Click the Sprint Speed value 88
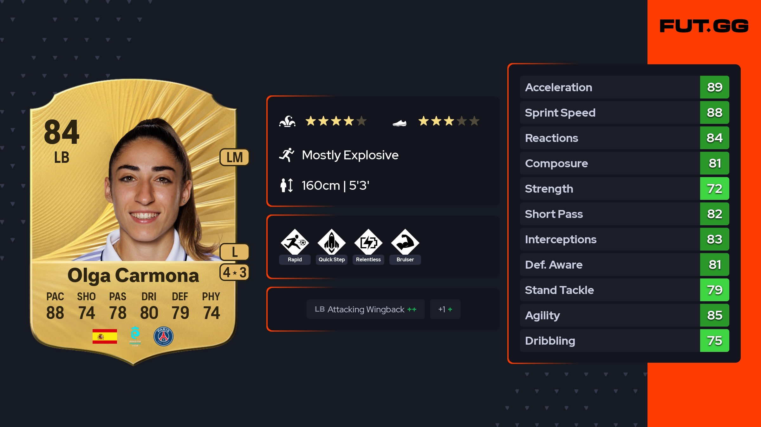Screen dimensions: 761x427 [714, 112]
